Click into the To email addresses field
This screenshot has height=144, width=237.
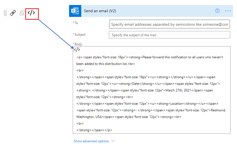pyautogui.click(x=170, y=24)
